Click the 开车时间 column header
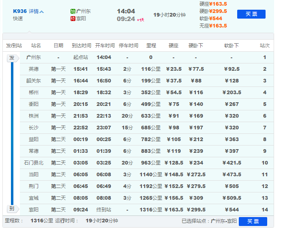The height and width of the screenshot is (228, 283). point(105,46)
